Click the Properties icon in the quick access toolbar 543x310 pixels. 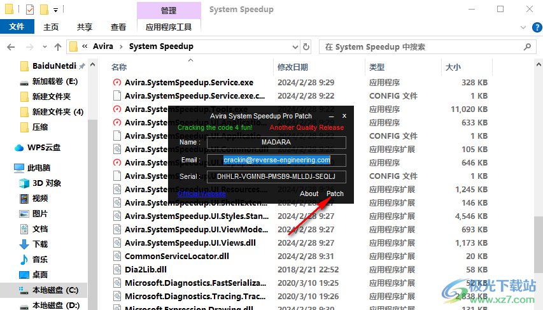pyautogui.click(x=30, y=10)
